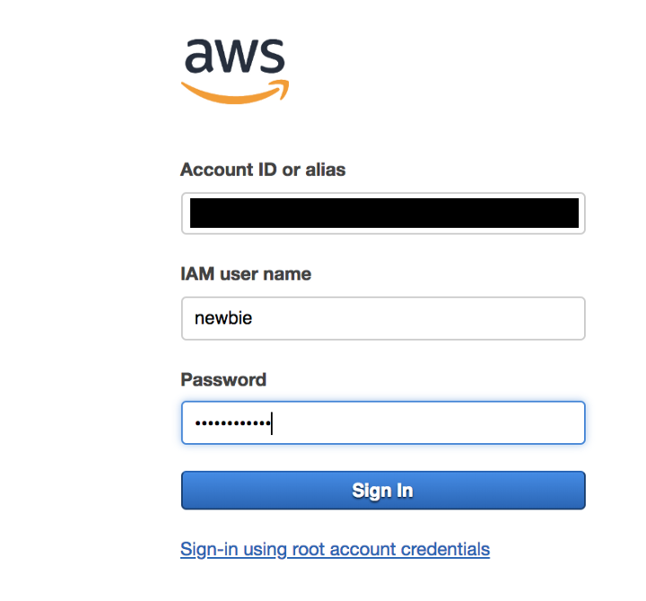Click the "IAM user name" label

[246, 274]
